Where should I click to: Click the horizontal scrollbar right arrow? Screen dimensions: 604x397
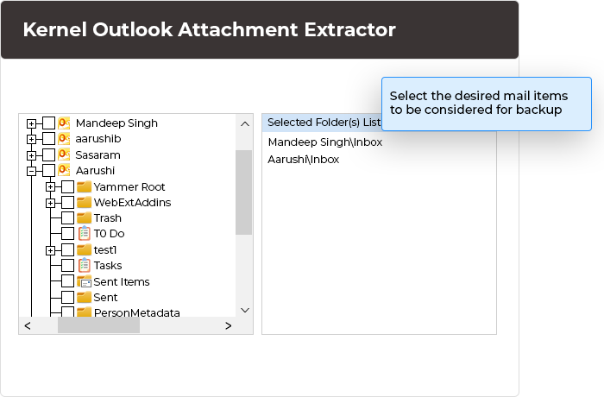228,326
